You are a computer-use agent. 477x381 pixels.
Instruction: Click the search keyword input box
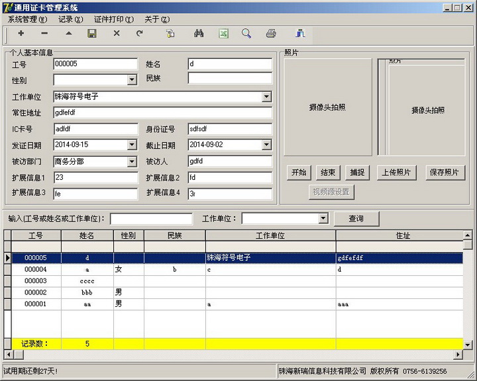151,218
